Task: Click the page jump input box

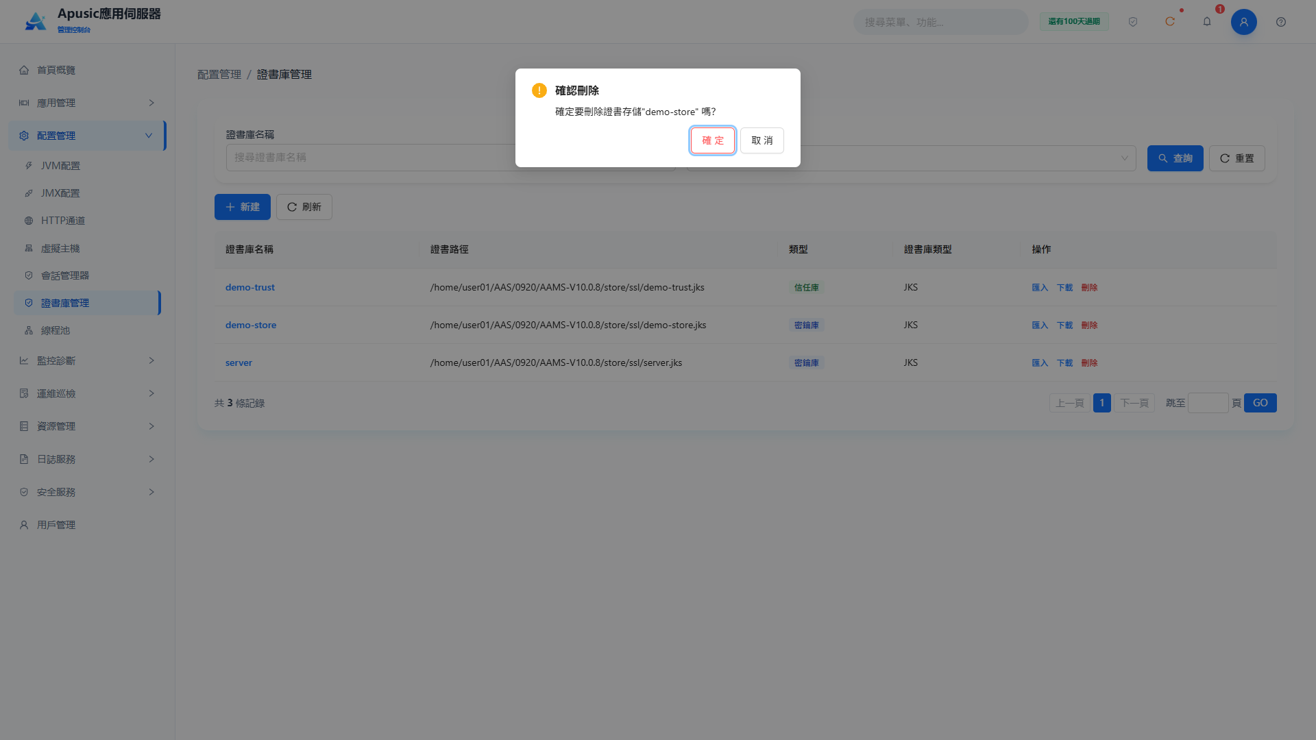Action: pyautogui.click(x=1208, y=403)
